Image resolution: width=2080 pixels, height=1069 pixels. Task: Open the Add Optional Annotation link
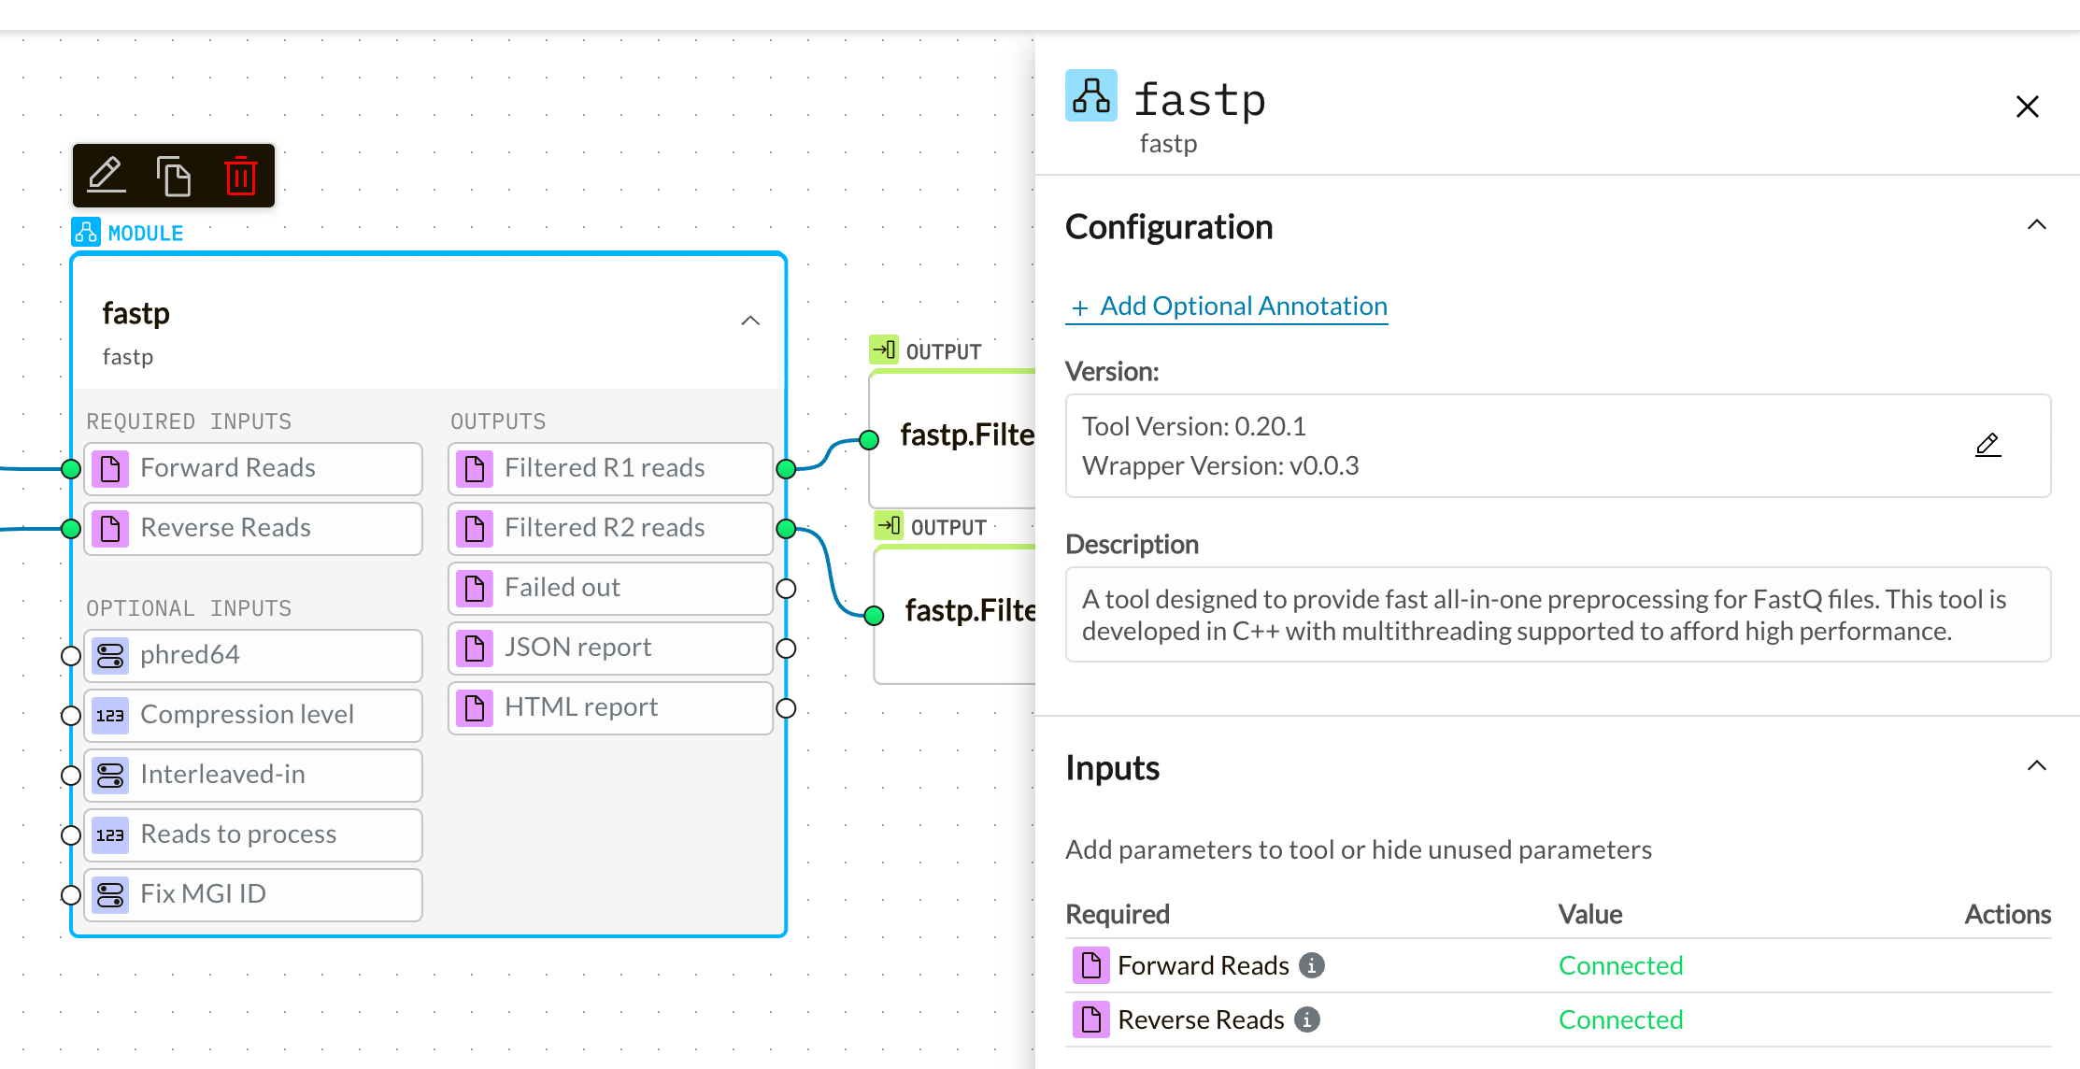[1226, 306]
